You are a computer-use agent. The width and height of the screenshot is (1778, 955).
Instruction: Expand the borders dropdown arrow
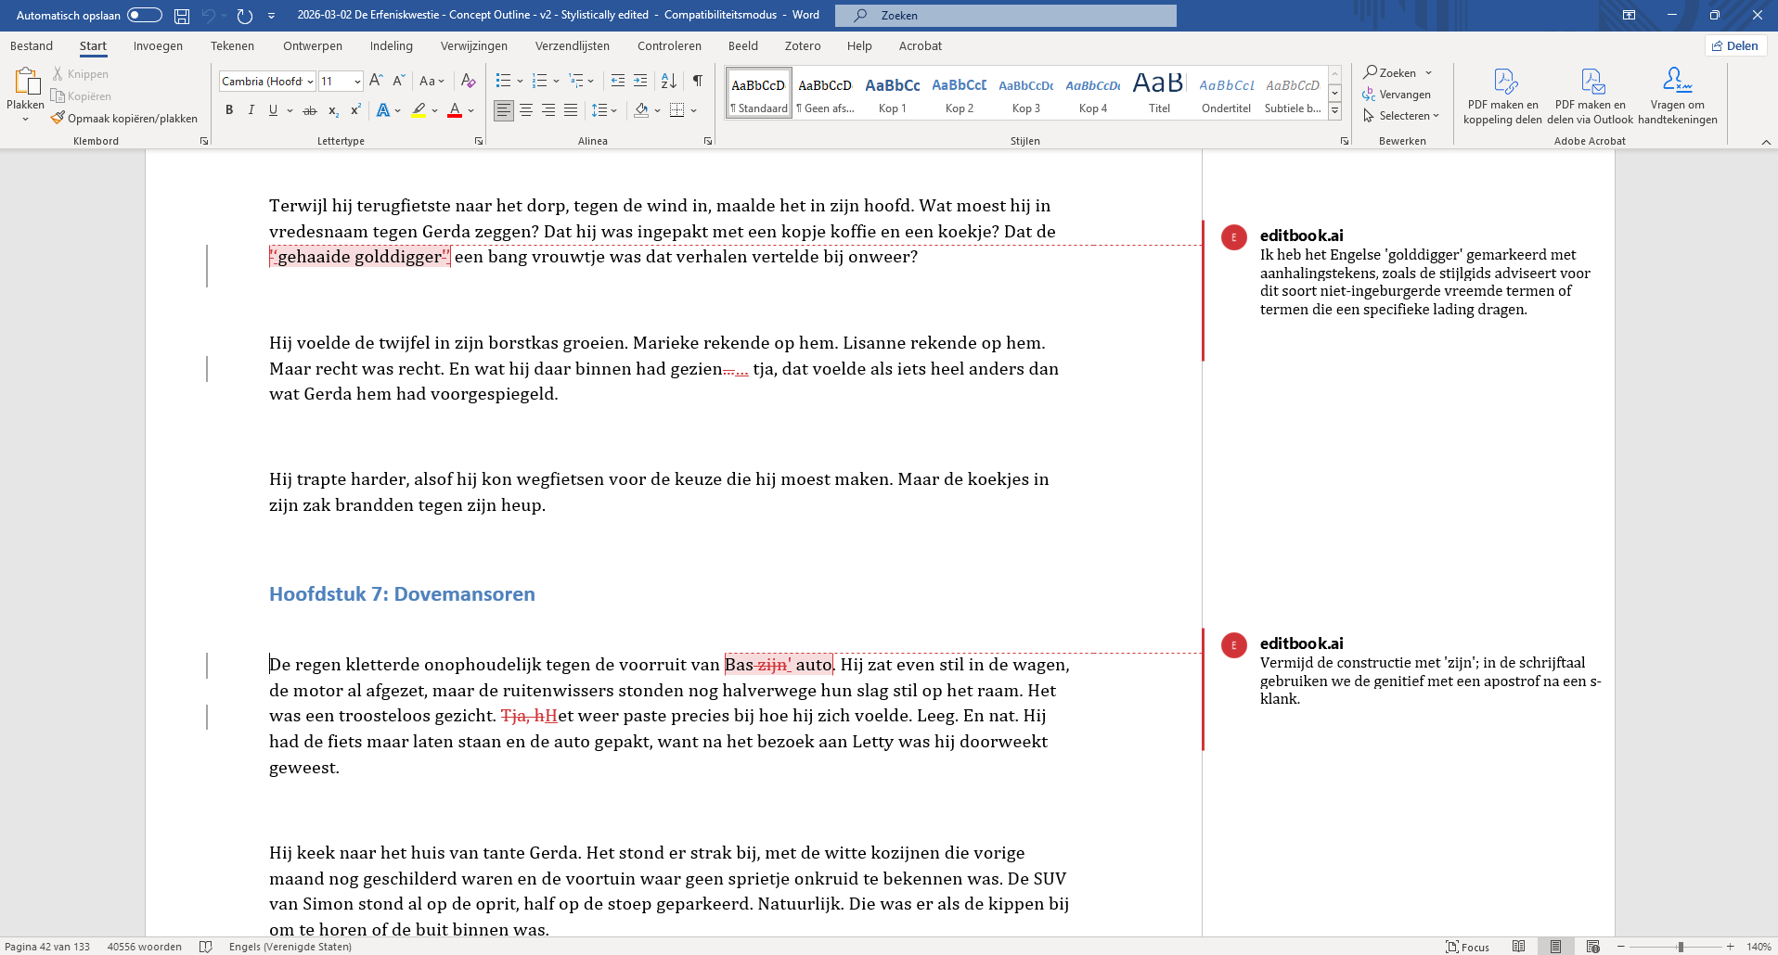tap(693, 110)
